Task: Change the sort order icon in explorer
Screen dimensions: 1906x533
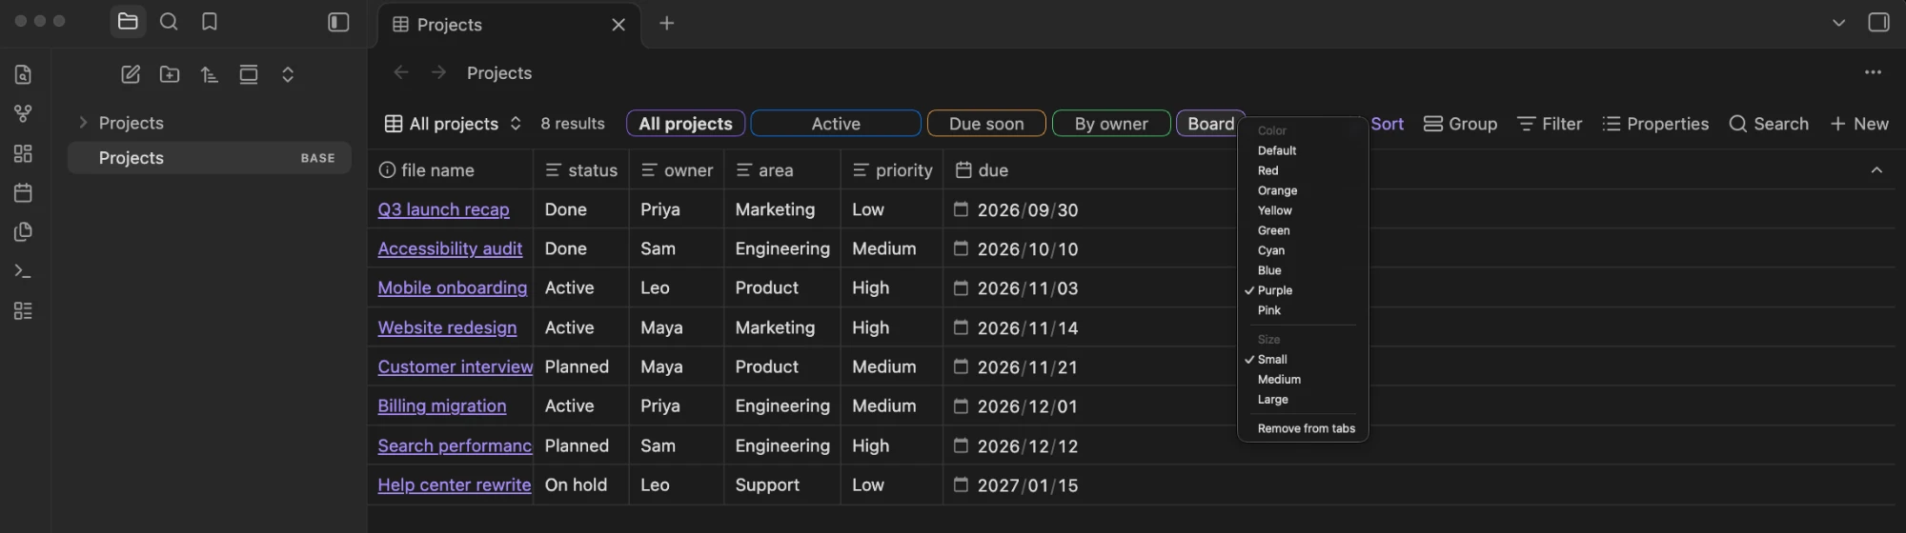Action: [x=210, y=74]
